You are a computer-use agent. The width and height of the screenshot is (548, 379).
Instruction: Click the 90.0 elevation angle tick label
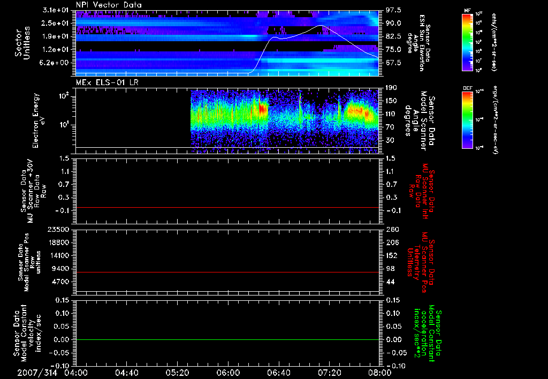pos(393,23)
